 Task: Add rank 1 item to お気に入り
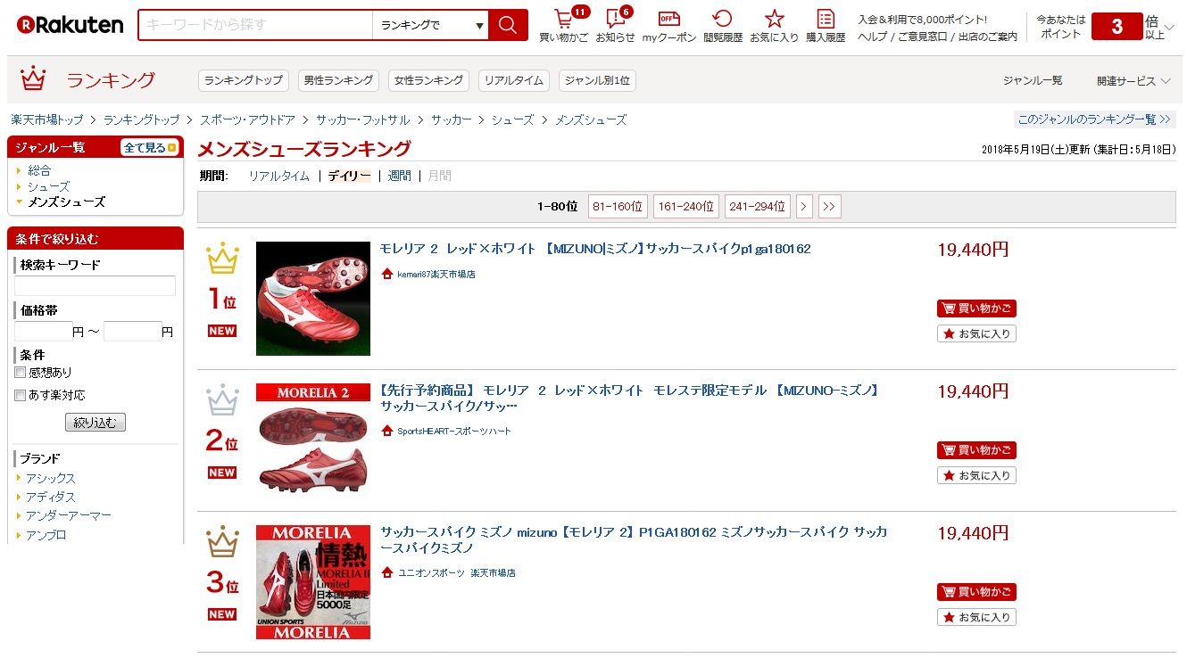(976, 333)
